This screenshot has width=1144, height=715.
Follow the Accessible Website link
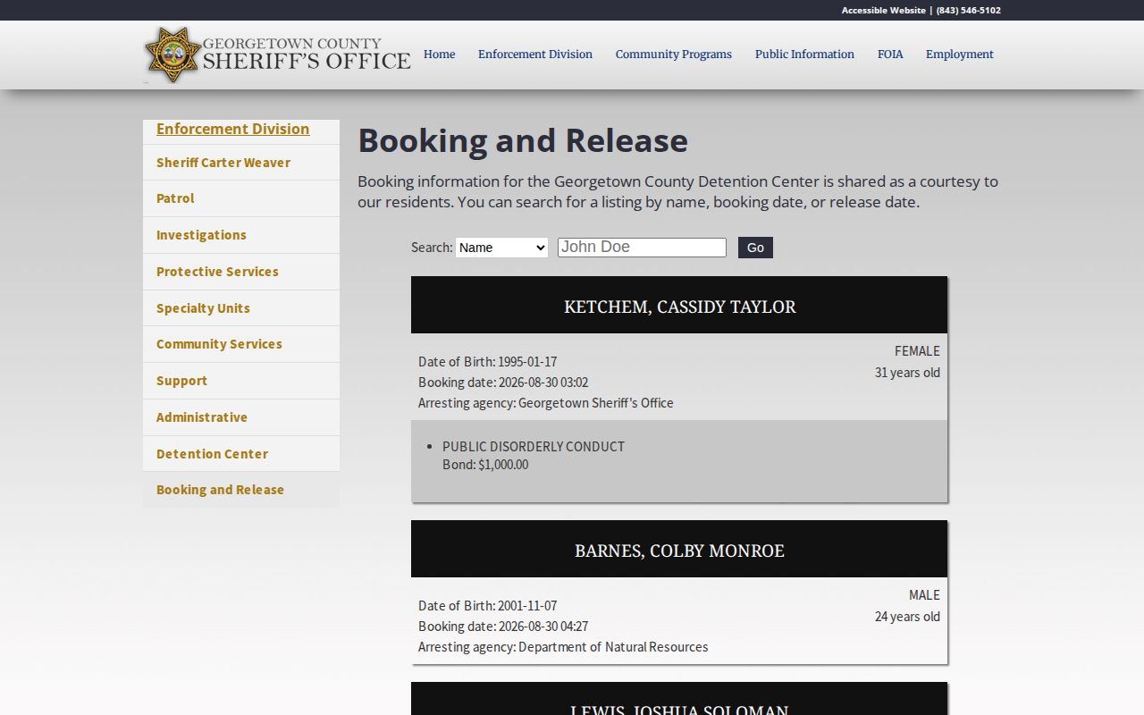[883, 11]
